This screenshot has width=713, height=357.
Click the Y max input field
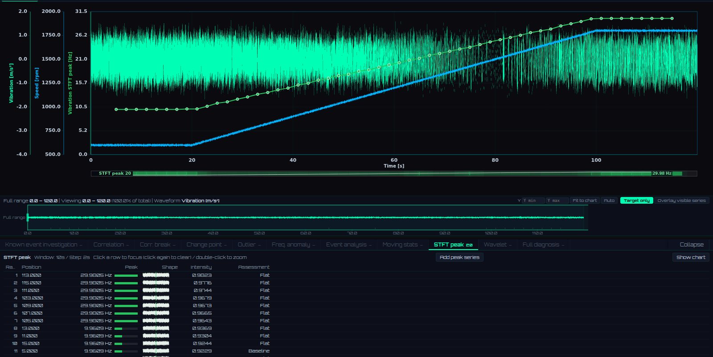click(557, 201)
